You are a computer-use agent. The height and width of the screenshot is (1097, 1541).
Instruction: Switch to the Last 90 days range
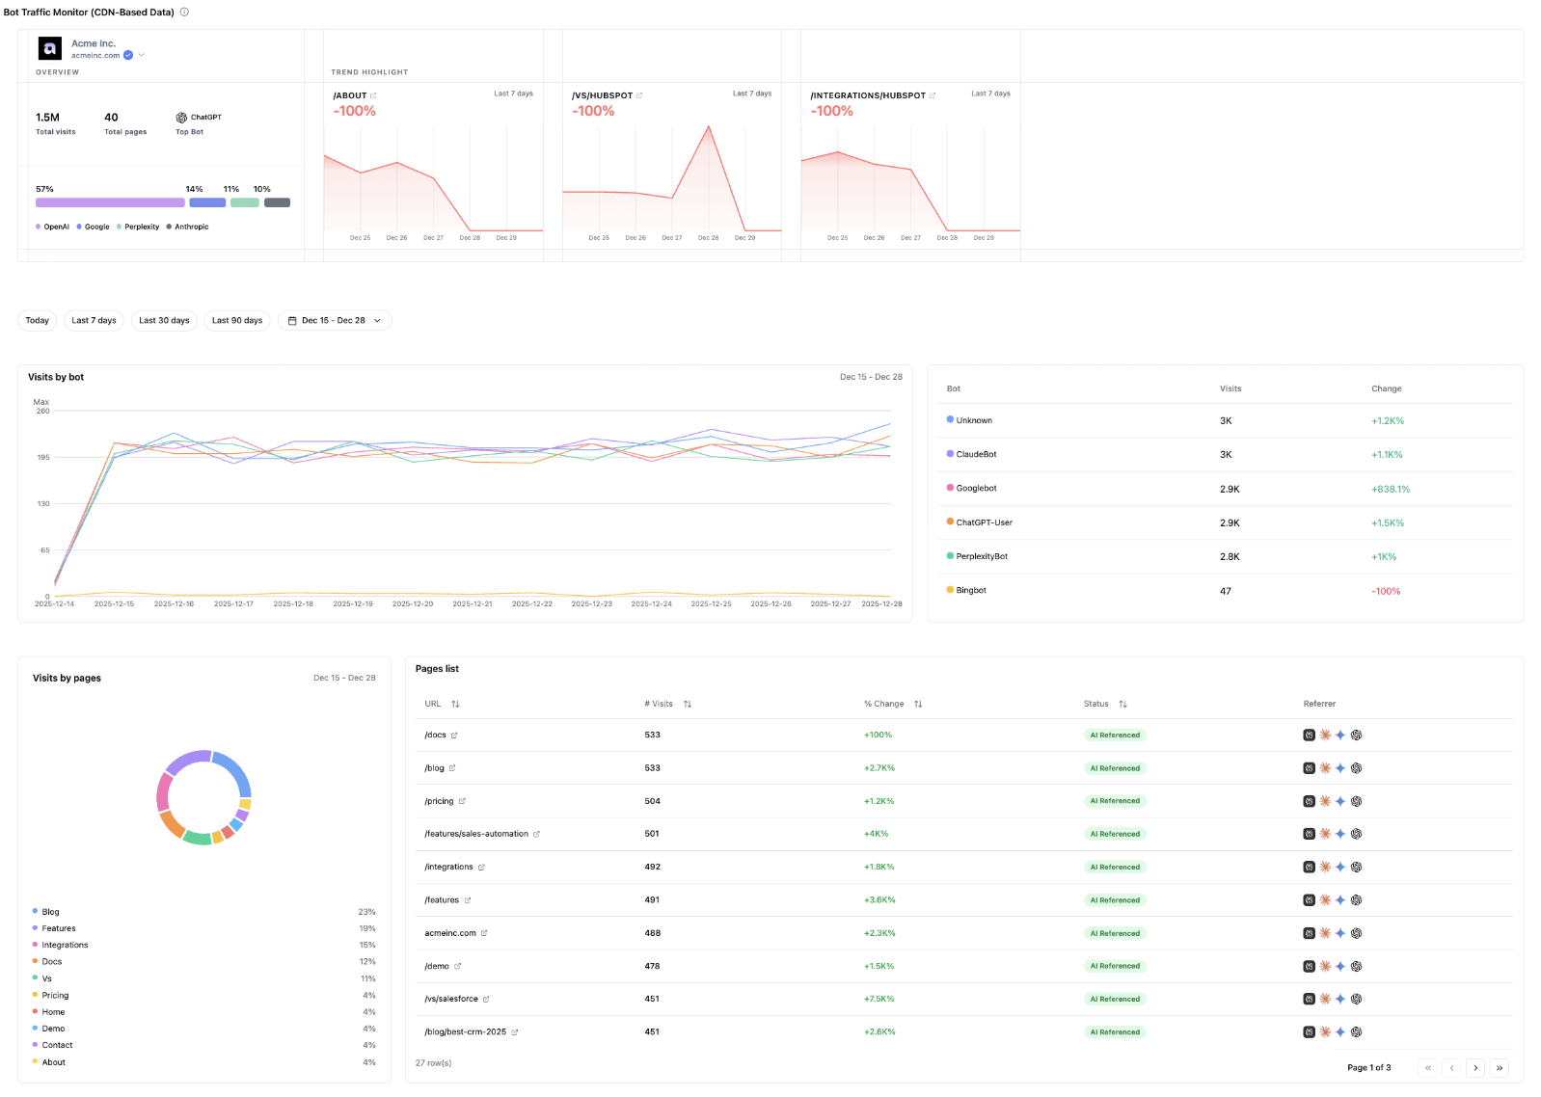(x=237, y=321)
